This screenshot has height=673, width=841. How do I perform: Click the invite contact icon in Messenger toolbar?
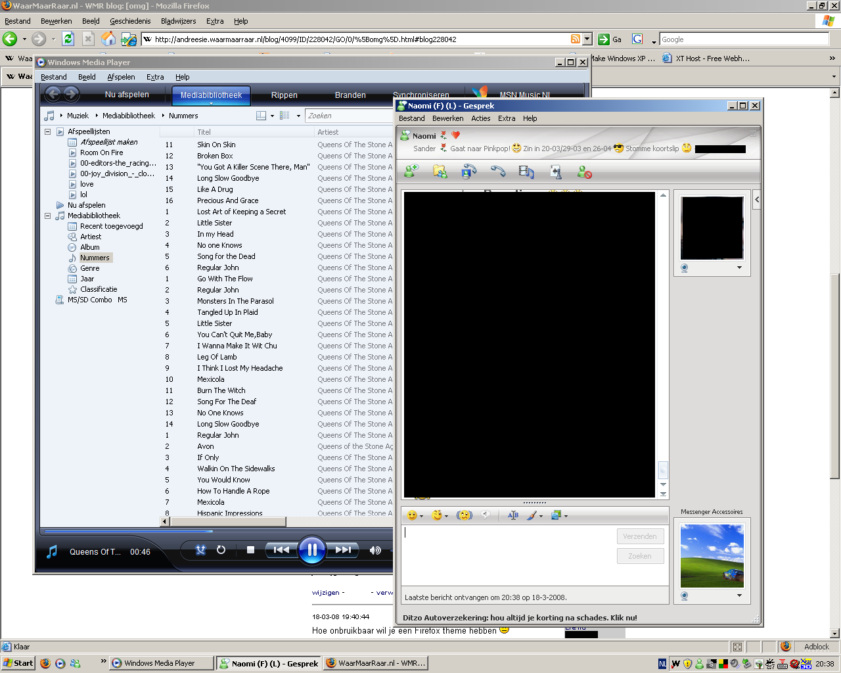click(412, 172)
